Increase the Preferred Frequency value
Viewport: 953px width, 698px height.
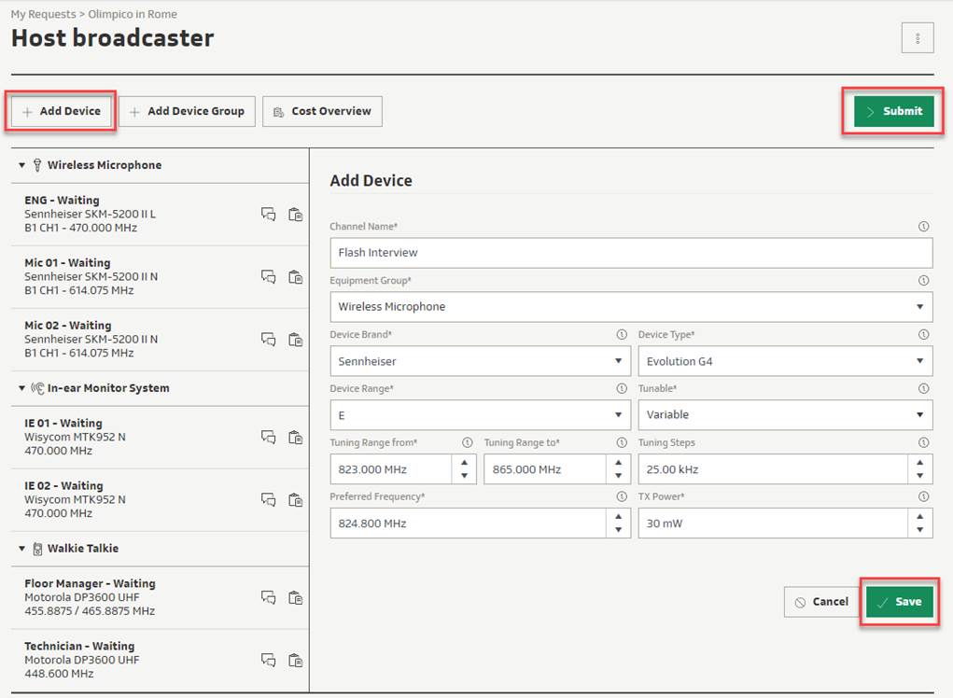click(618, 517)
